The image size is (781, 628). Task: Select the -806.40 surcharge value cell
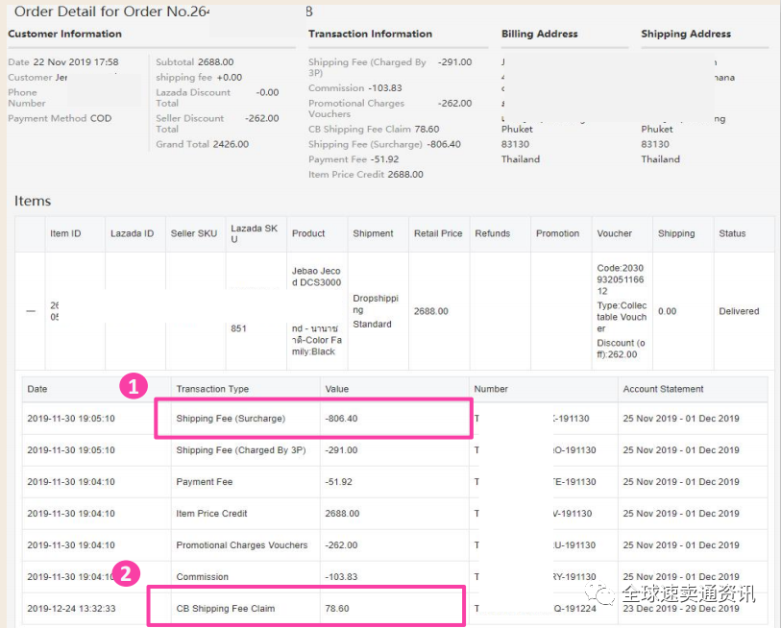344,419
